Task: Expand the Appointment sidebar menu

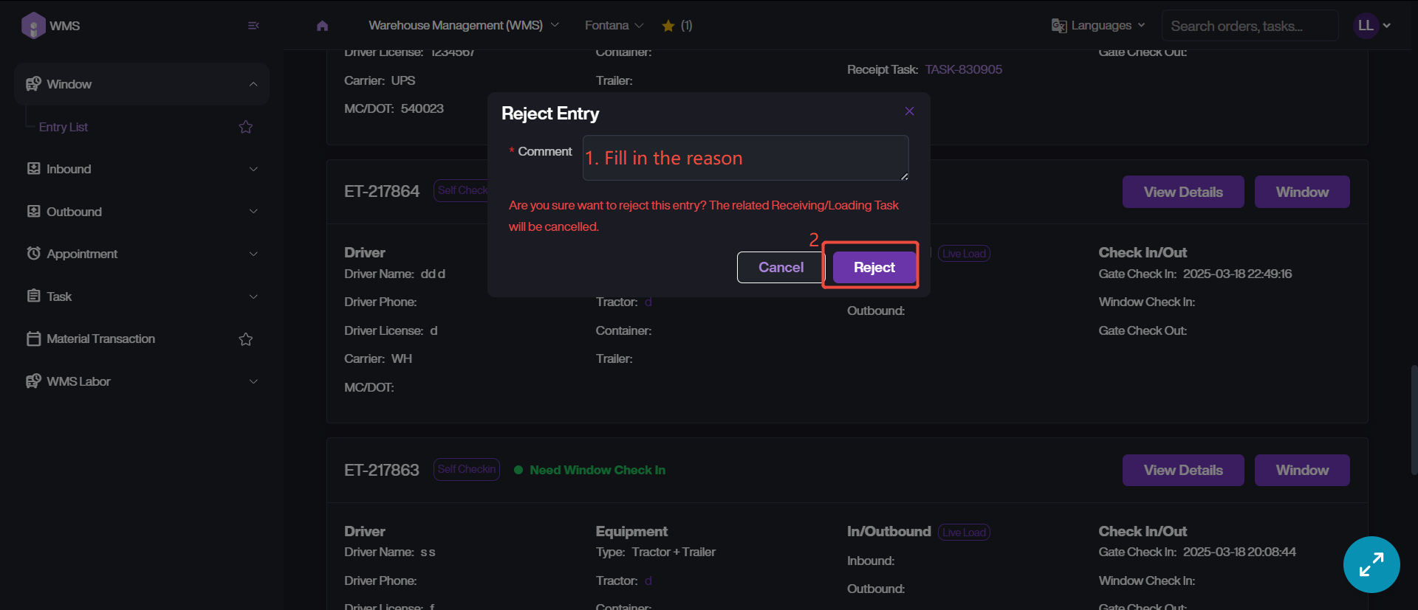Action: [140, 254]
